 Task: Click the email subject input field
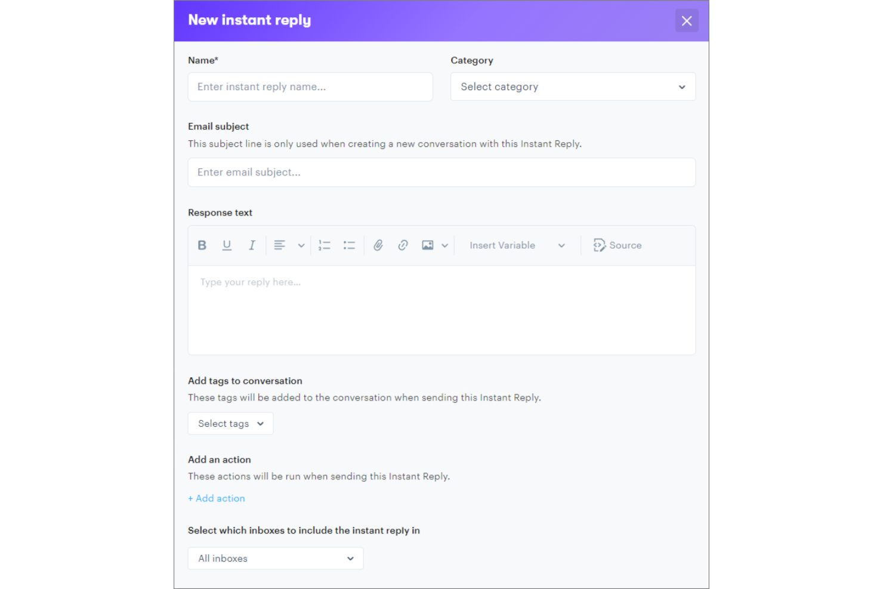tap(441, 172)
